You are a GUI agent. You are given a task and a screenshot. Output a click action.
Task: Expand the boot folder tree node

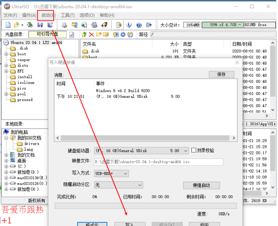tap(6, 54)
